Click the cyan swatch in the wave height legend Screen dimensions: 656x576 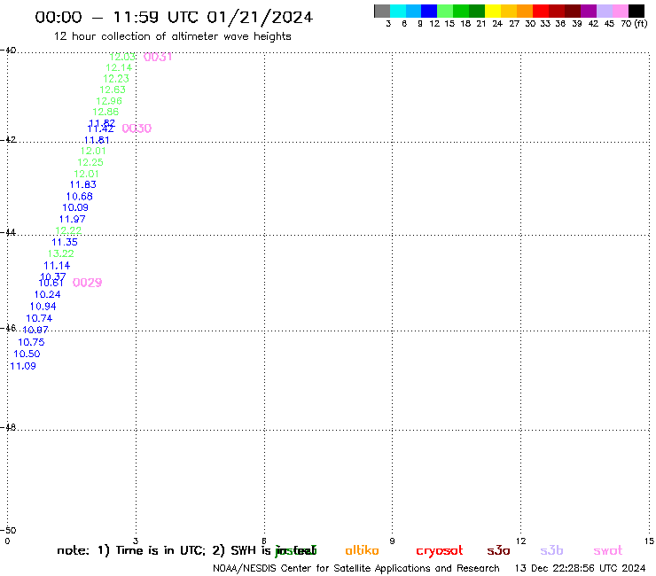[x=398, y=11]
